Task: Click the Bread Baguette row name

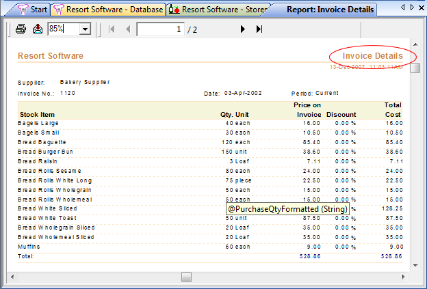Action: pyautogui.click(x=42, y=142)
